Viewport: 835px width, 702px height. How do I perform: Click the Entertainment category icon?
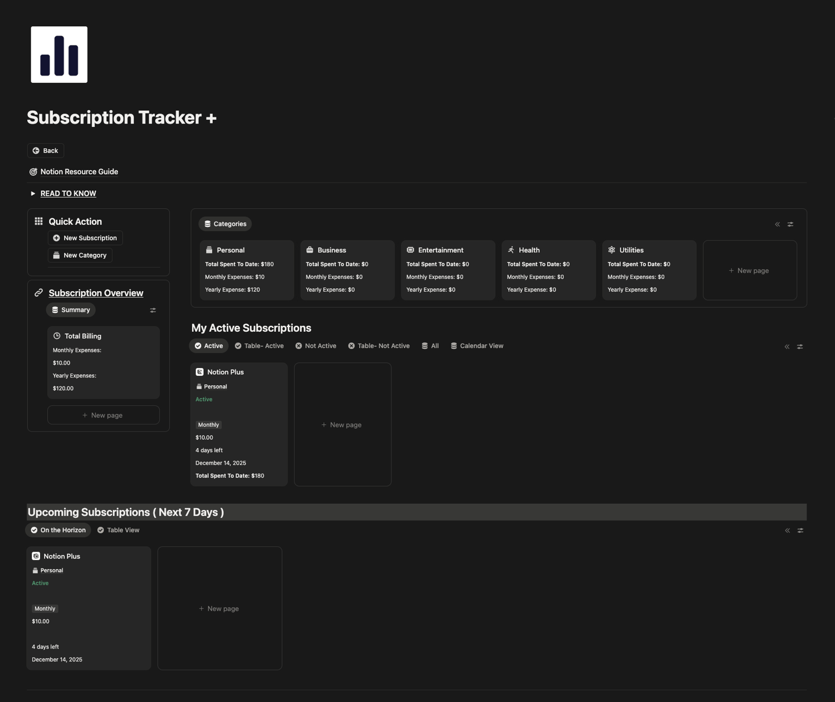point(410,250)
